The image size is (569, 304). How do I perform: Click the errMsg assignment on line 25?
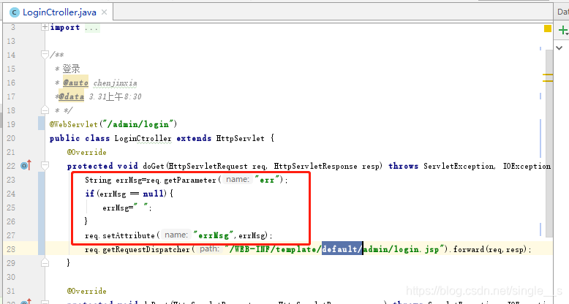(x=127, y=208)
